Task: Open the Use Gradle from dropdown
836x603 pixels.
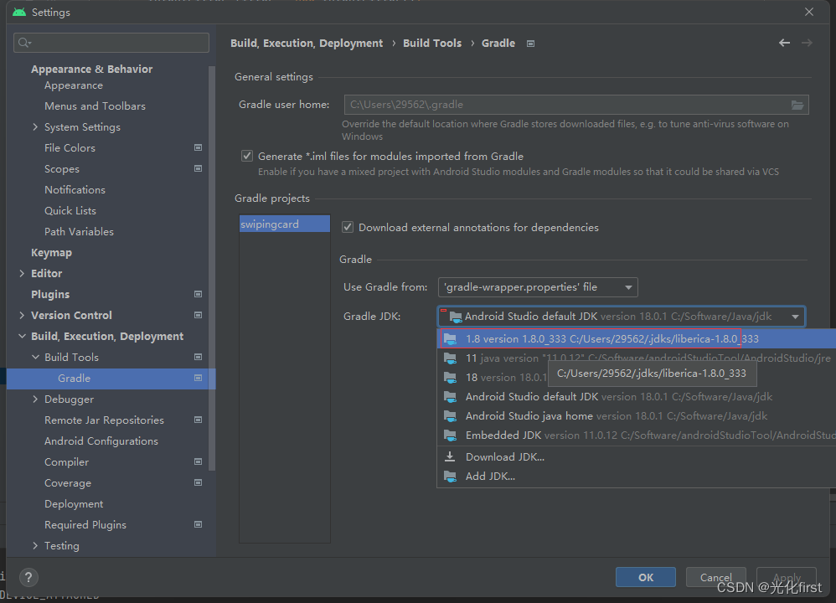Action: point(538,287)
